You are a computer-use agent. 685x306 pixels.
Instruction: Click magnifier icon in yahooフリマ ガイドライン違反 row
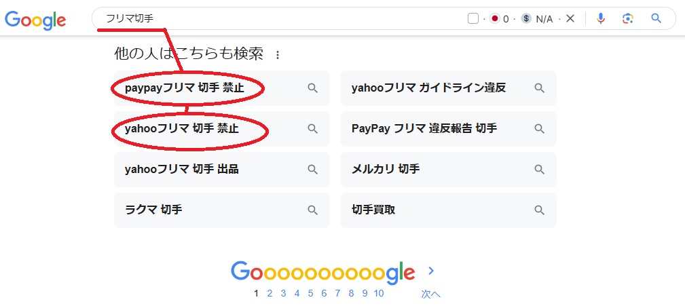tap(540, 88)
